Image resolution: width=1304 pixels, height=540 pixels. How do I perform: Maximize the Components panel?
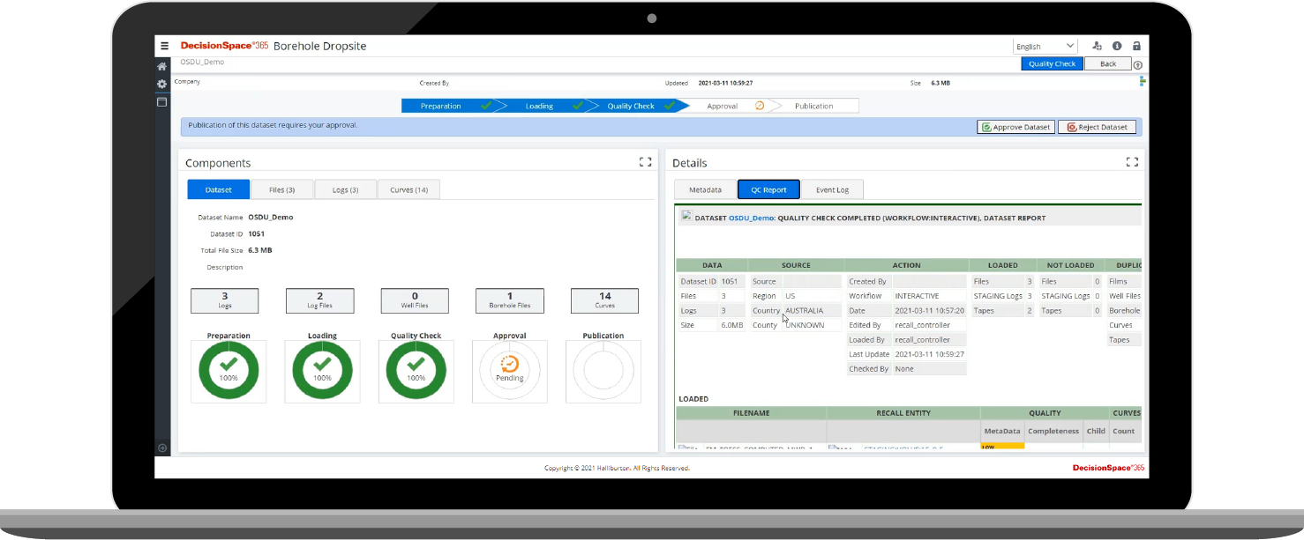coord(645,162)
